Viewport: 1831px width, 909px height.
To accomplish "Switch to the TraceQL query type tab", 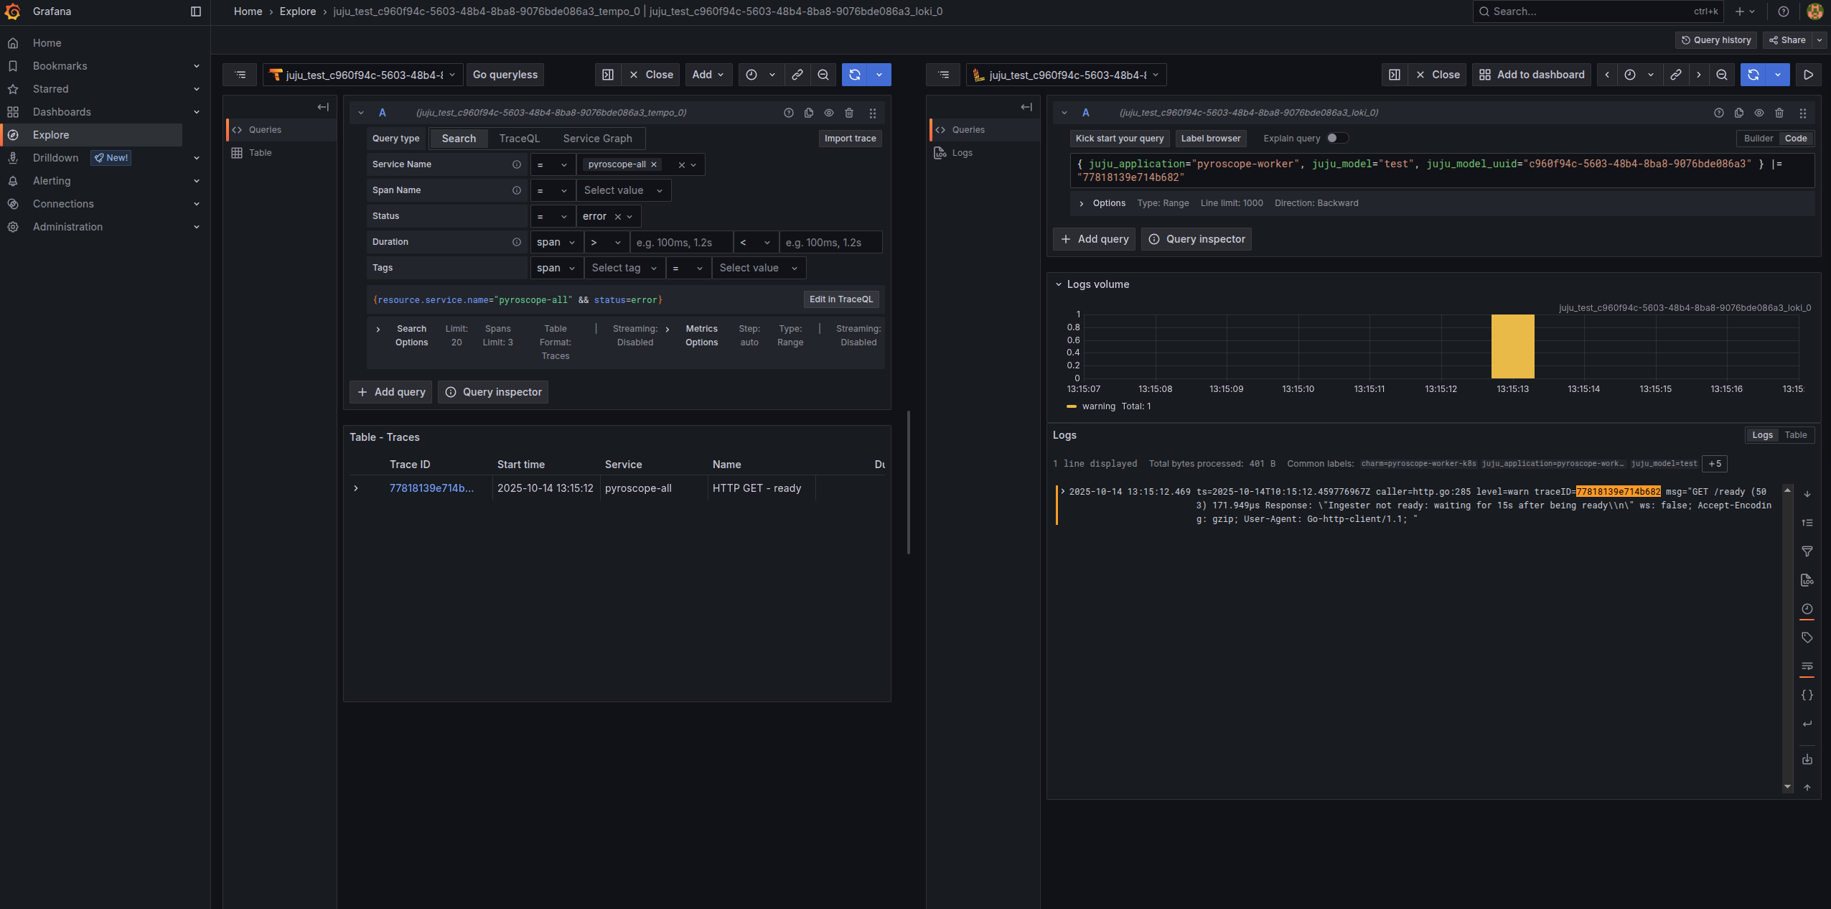I will point(519,139).
